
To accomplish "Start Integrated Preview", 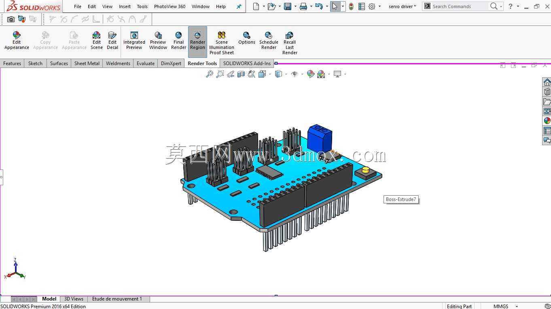I will [x=134, y=41].
